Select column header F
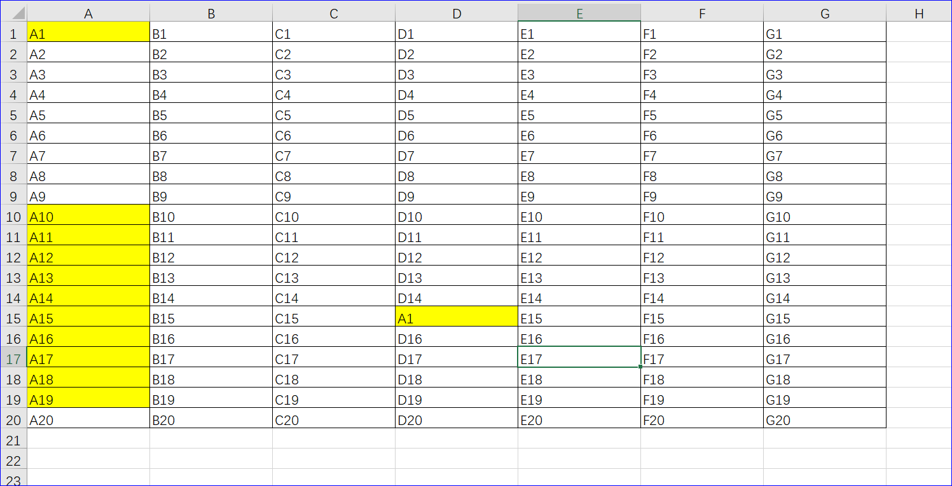Image resolution: width=952 pixels, height=486 pixels. tap(702, 13)
